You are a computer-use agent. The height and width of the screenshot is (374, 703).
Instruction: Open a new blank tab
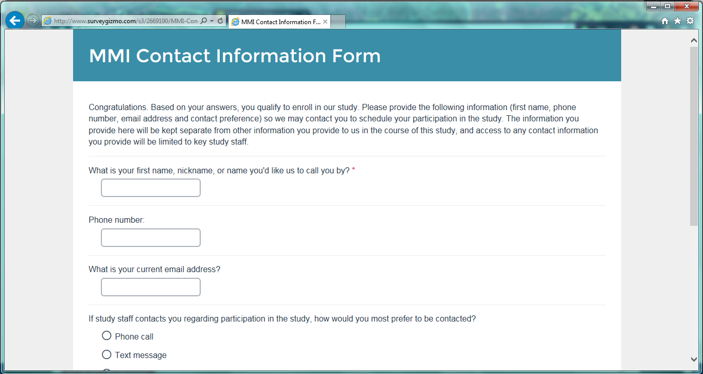(x=338, y=22)
